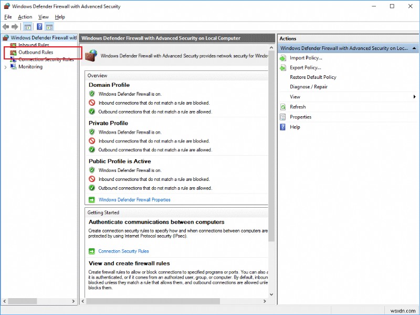Click the Inbound Rules icon
This screenshot has height=315, width=420.
pyautogui.click(x=12, y=45)
